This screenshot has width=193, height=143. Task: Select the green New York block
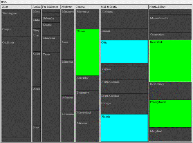pos(170,61)
